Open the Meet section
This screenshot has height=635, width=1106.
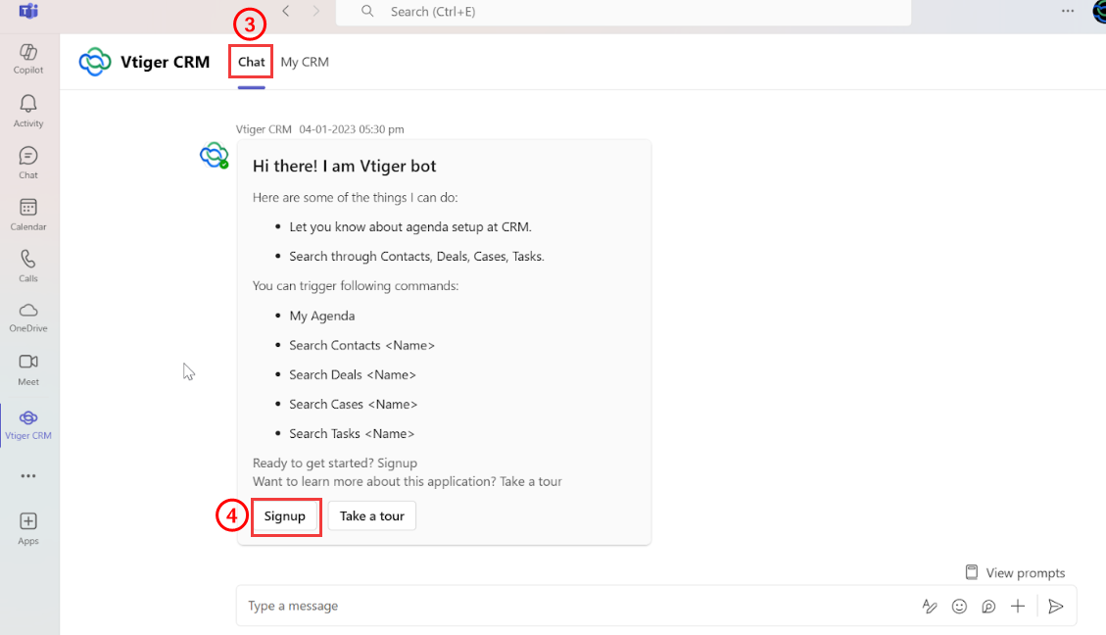(x=28, y=369)
